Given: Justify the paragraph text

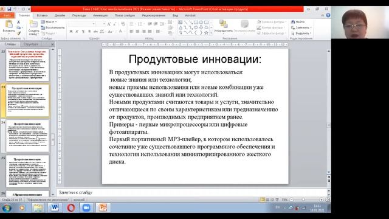Looking at the screenshot, I should (x=150, y=32).
